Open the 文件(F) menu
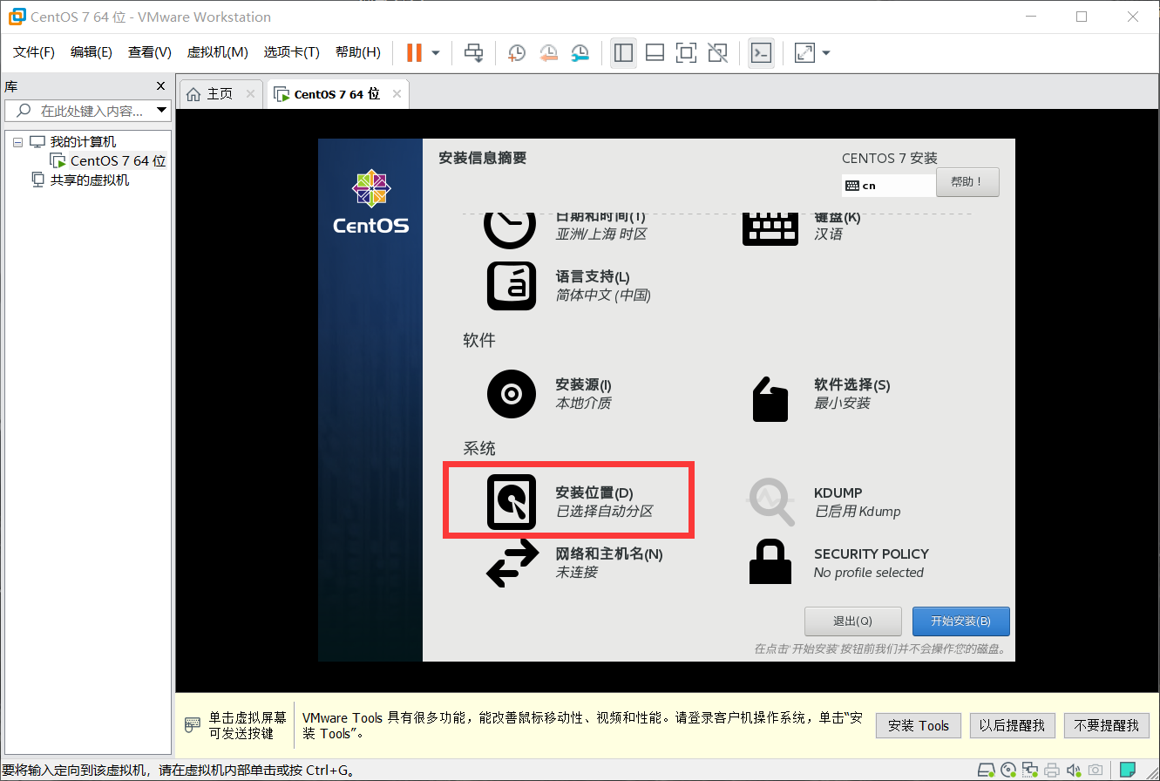The height and width of the screenshot is (781, 1160). tap(34, 52)
